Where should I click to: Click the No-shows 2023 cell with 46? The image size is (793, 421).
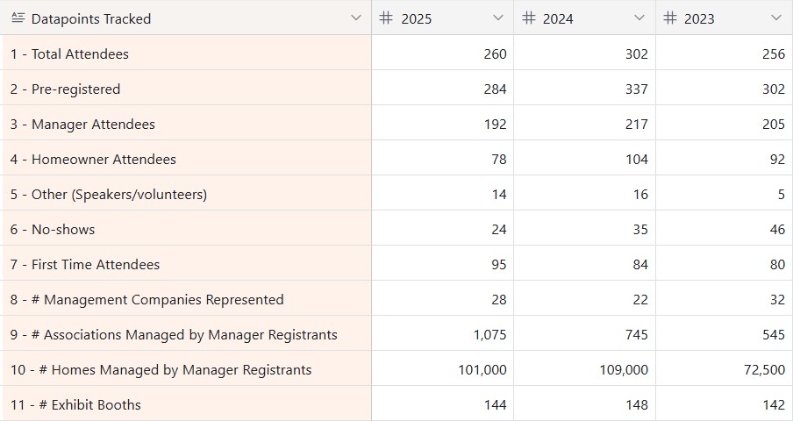coord(725,230)
